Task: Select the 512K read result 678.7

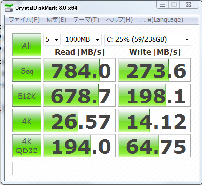Action: (x=79, y=95)
